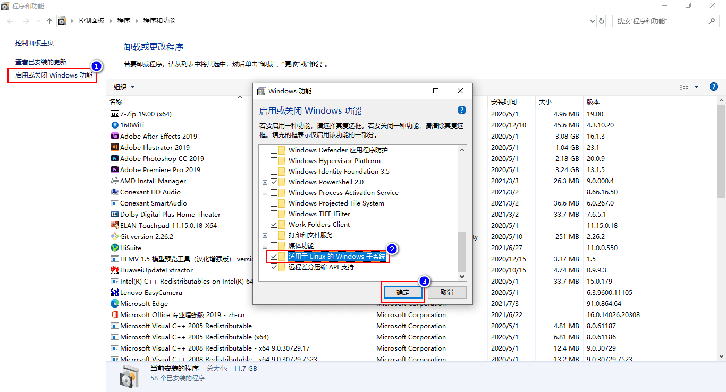Sort by 版本 column header
The width and height of the screenshot is (726, 392).
click(x=593, y=101)
